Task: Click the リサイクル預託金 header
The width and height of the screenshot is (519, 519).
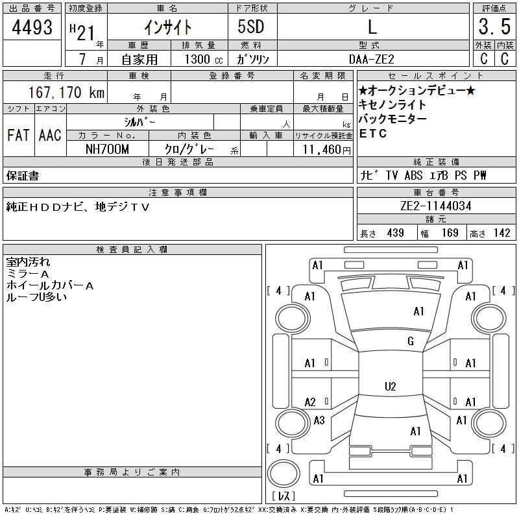Action: (x=323, y=136)
